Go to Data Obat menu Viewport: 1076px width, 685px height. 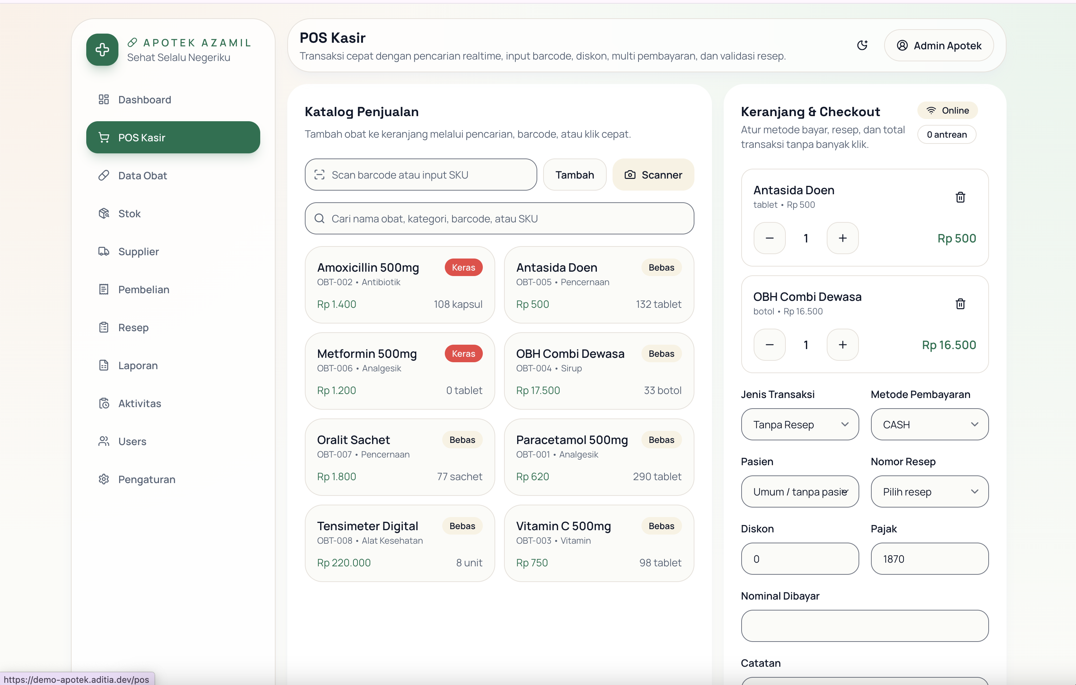[x=143, y=176]
